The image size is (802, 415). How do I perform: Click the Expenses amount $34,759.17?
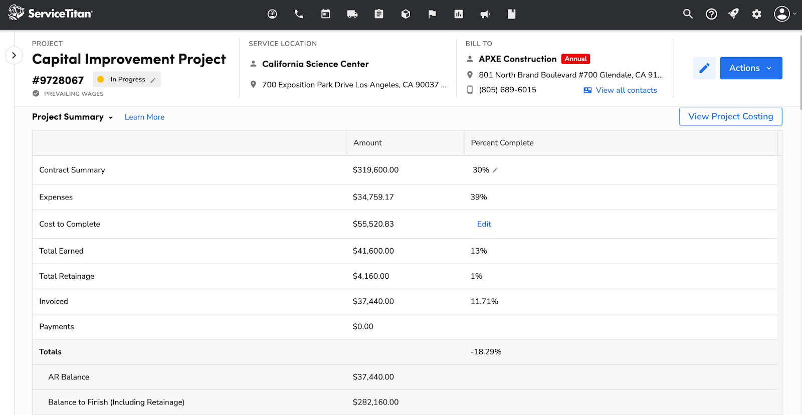coord(373,197)
